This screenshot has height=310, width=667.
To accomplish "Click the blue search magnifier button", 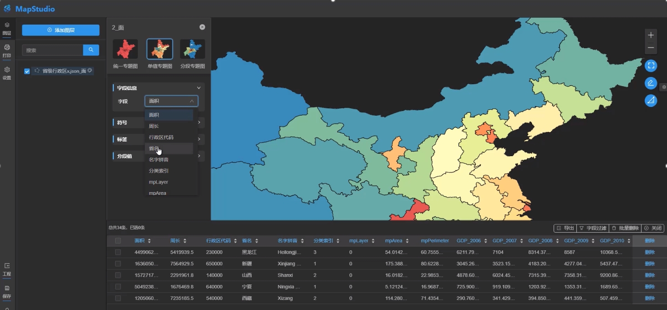I will tap(91, 50).
